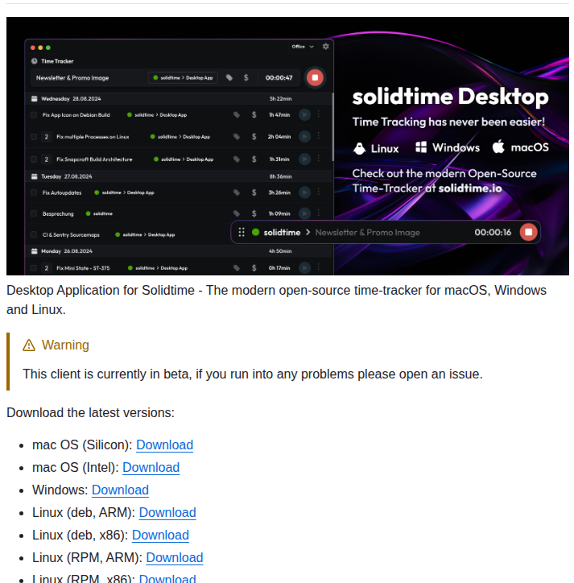
Task: Check the CI & Sentry Sourcemaps entry checkbox
Action: pyautogui.click(x=34, y=234)
